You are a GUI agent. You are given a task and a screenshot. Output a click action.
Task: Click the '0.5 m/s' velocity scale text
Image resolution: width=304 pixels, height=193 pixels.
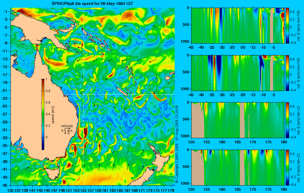pos(67,130)
